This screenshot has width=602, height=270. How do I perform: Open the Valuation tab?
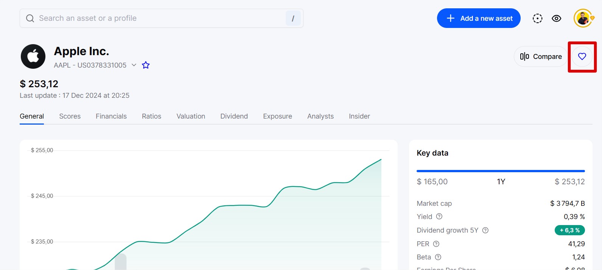[x=191, y=116]
